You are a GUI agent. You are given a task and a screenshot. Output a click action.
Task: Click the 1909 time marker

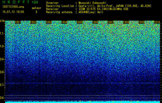(141, 22)
